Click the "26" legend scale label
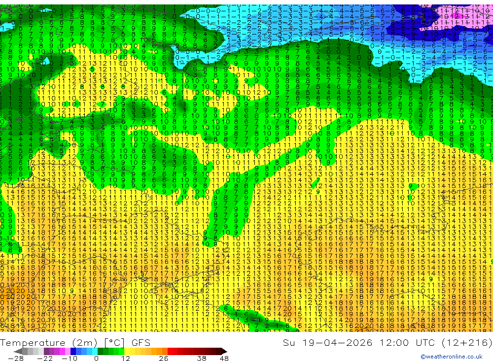Screen dimensions: 493x361 pyautogui.click(x=164, y=358)
